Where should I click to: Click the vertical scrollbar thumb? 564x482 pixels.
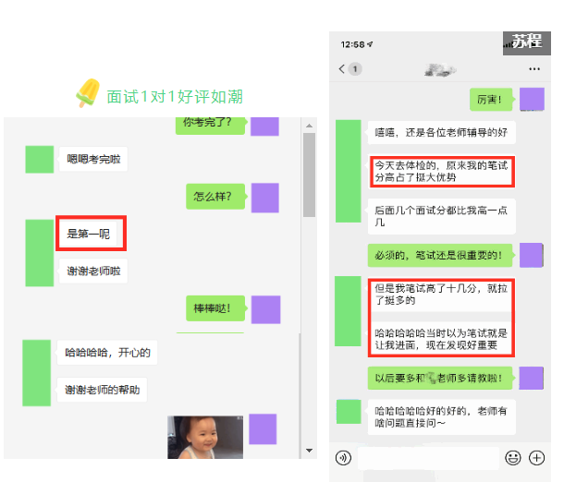pos(310,175)
